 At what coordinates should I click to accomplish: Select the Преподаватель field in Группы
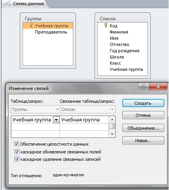pyautogui.click(x=51, y=32)
